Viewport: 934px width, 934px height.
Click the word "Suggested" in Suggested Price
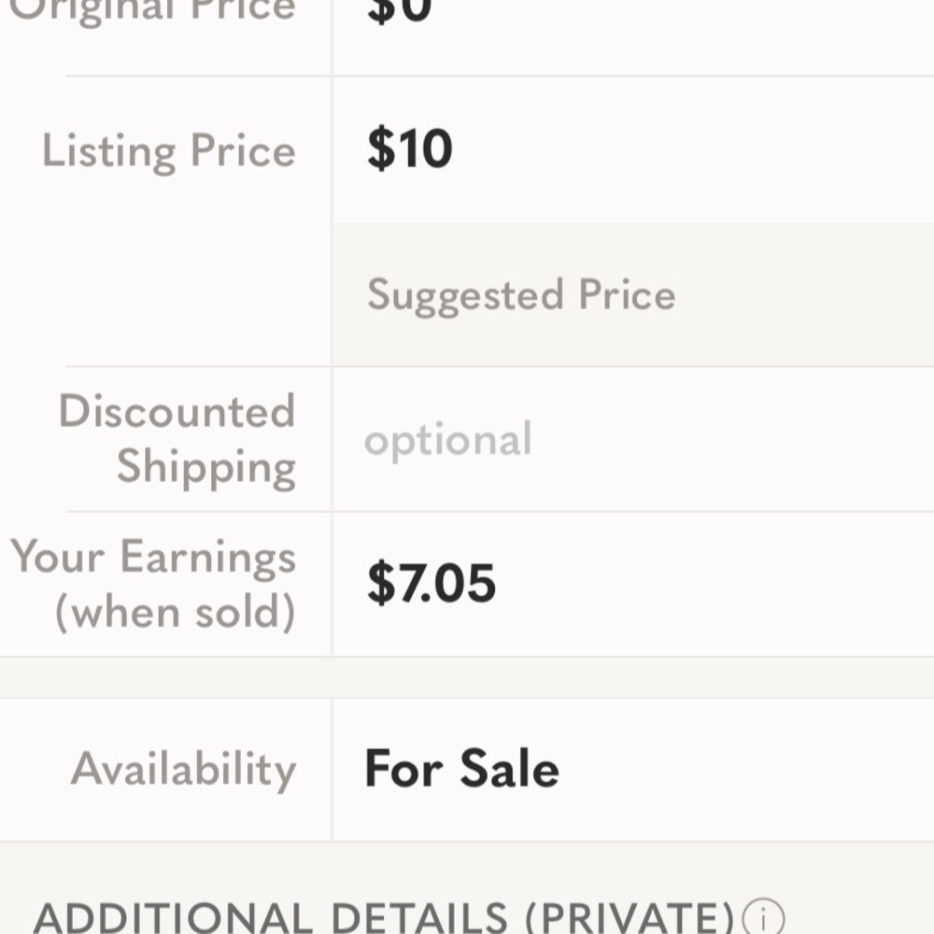point(465,295)
